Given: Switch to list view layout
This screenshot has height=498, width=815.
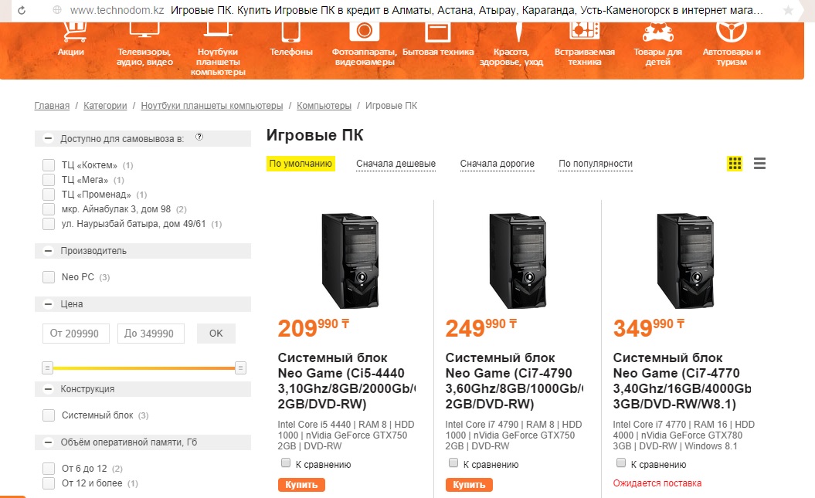Looking at the screenshot, I should [x=759, y=164].
